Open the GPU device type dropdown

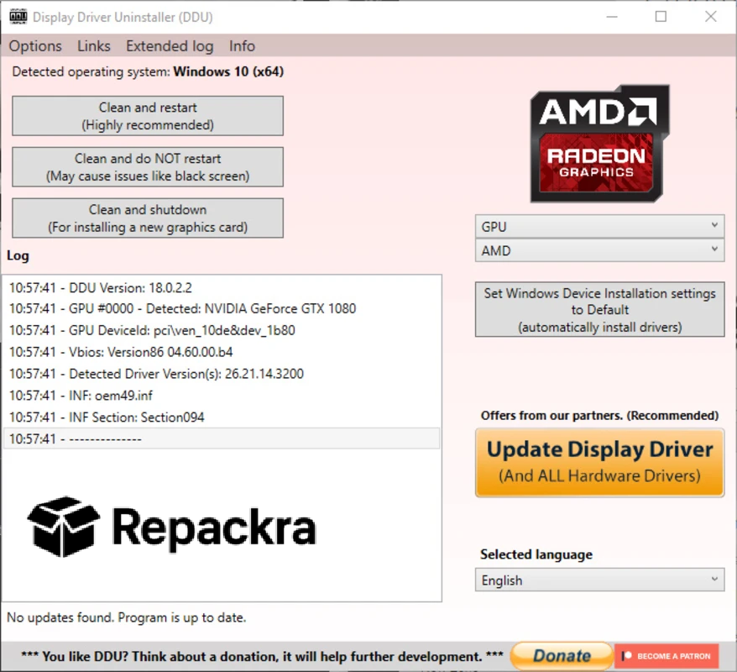[599, 227]
